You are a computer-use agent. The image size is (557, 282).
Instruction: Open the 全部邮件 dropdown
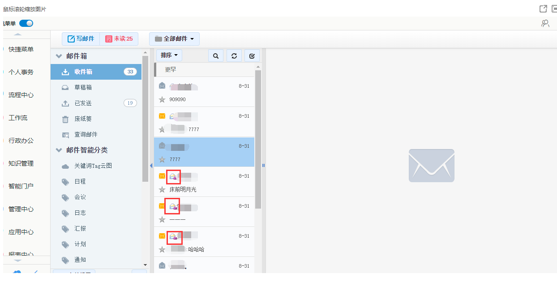click(174, 39)
